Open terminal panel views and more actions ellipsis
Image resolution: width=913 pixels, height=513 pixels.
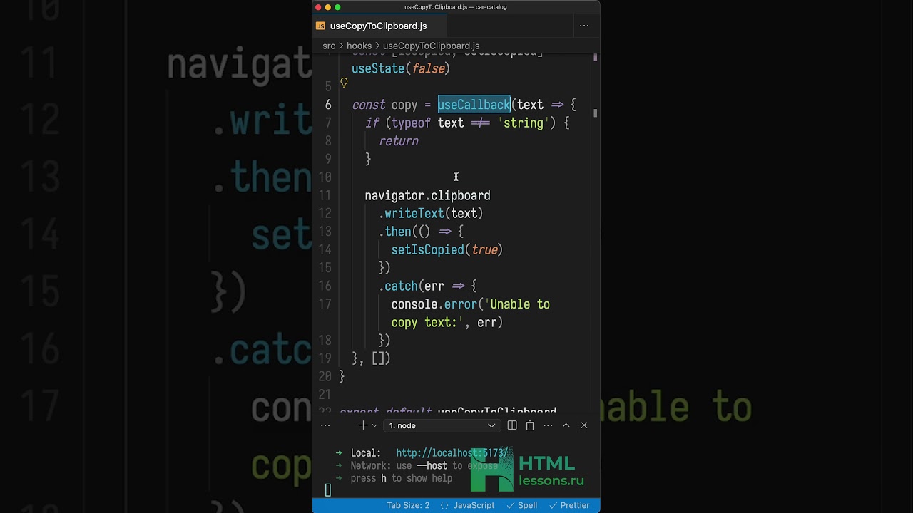point(548,425)
